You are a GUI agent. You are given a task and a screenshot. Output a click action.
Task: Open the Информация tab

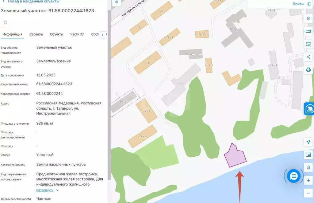[x=12, y=34]
